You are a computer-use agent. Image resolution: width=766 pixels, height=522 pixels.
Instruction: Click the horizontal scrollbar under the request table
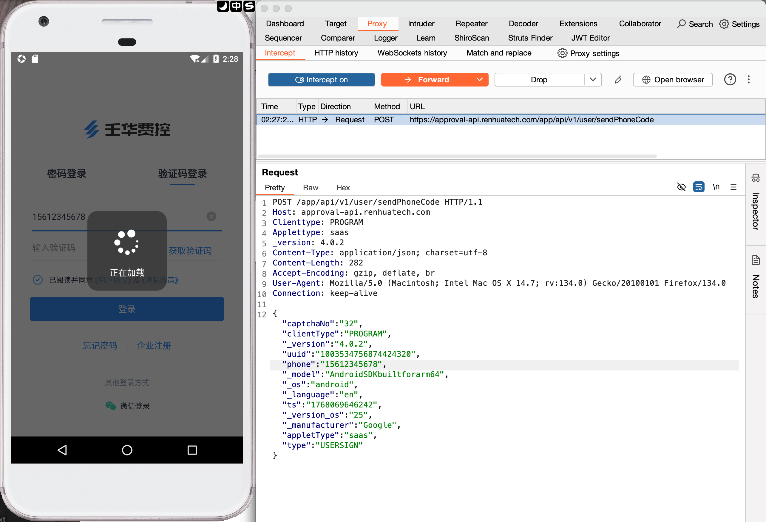(457, 157)
